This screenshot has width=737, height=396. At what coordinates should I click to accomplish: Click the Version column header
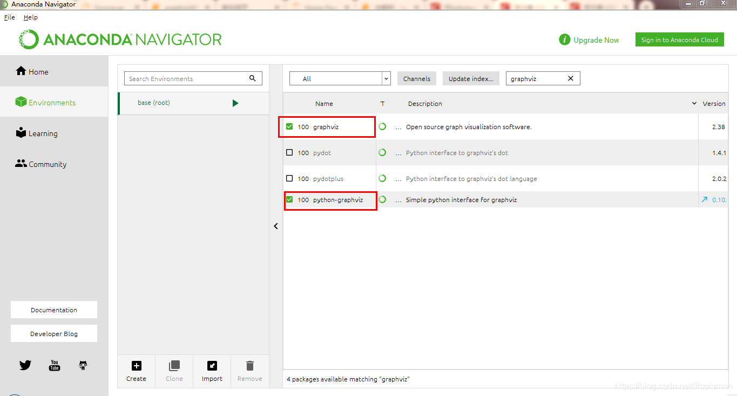pos(714,103)
